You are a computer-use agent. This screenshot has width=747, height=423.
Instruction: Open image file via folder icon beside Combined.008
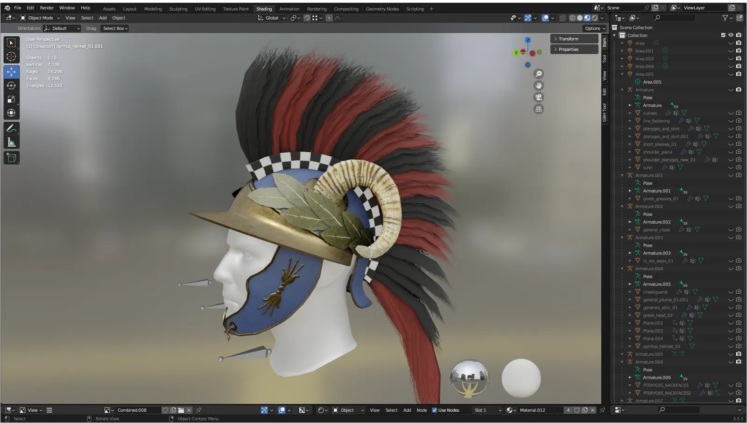click(x=181, y=410)
